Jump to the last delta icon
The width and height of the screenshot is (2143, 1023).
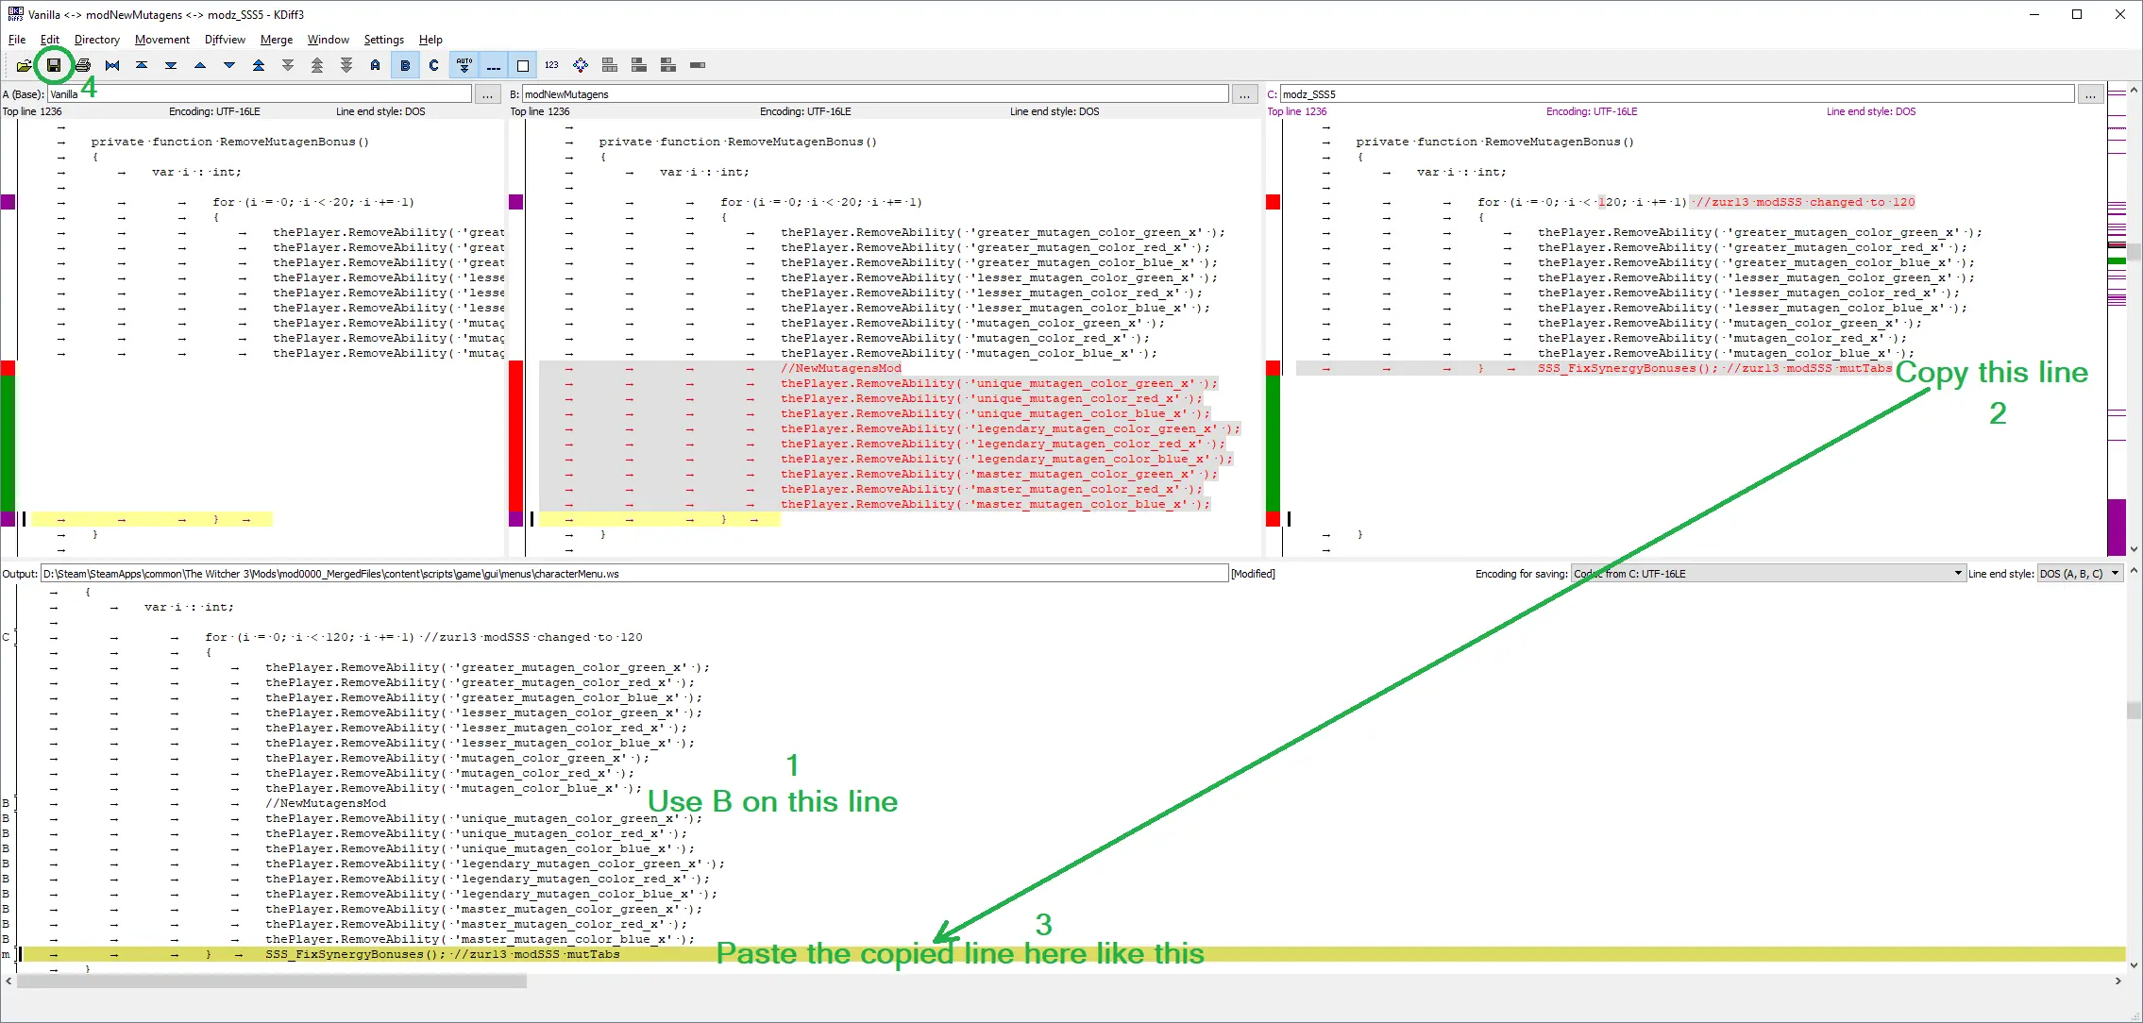(171, 65)
